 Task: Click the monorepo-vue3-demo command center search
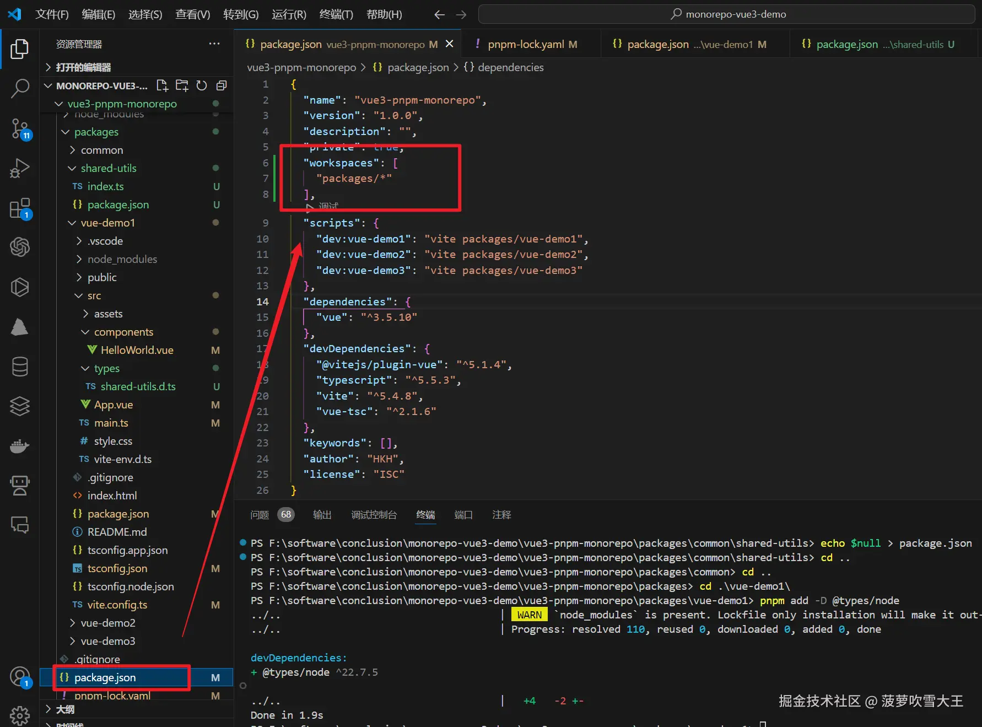click(727, 14)
